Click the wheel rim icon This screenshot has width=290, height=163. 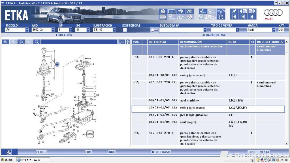[189, 17]
